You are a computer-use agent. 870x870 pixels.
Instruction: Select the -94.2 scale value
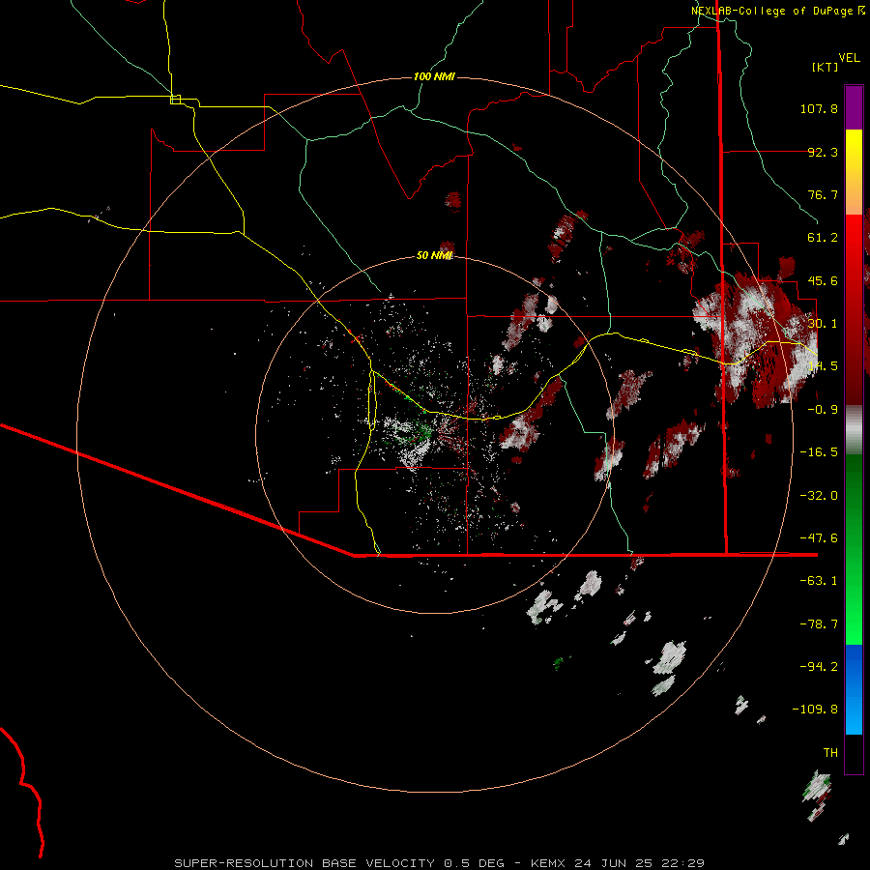click(x=819, y=666)
